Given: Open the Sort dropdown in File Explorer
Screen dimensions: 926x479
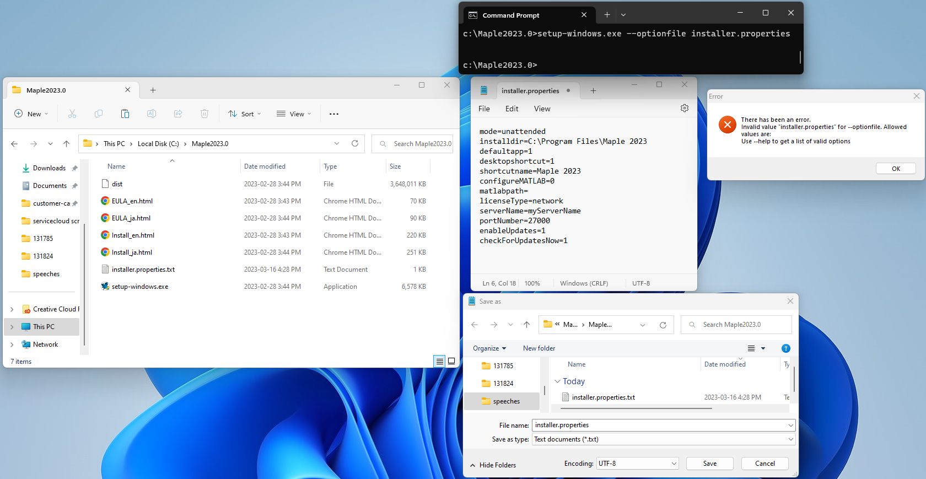Looking at the screenshot, I should [x=245, y=114].
